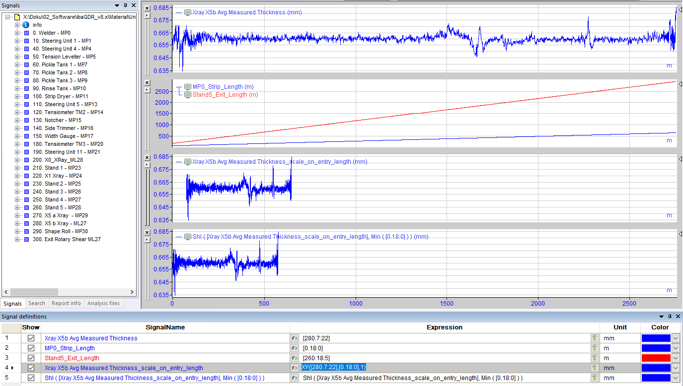Click the fx button on MP0_Strip_Length row
This screenshot has width=683, height=386.
[x=295, y=348]
